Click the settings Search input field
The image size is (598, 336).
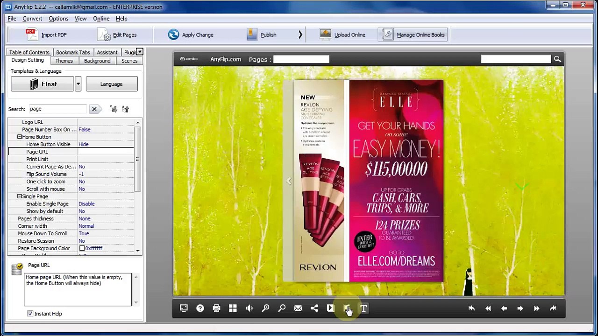coord(58,109)
